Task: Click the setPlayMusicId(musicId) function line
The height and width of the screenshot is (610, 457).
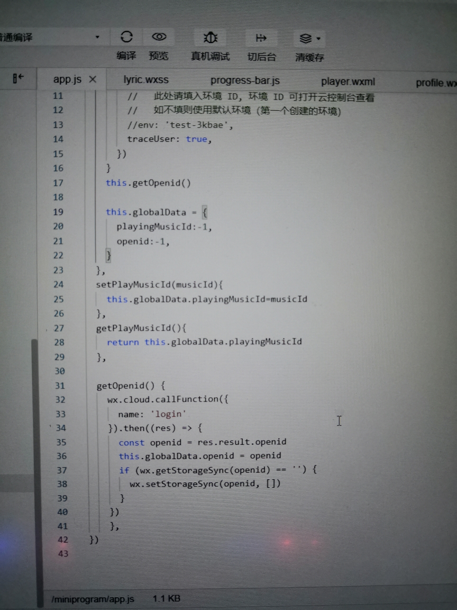Action: click(x=159, y=284)
